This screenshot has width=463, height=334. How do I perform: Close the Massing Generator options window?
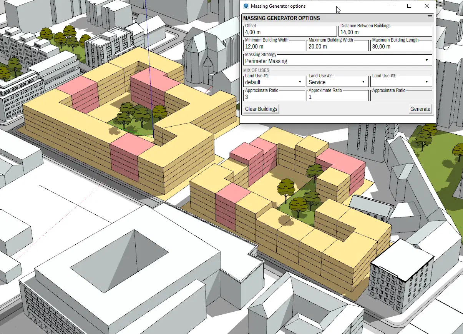427,6
